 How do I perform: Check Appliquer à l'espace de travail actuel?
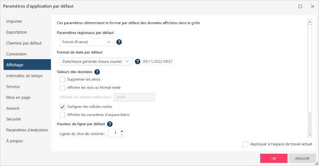point(245,144)
